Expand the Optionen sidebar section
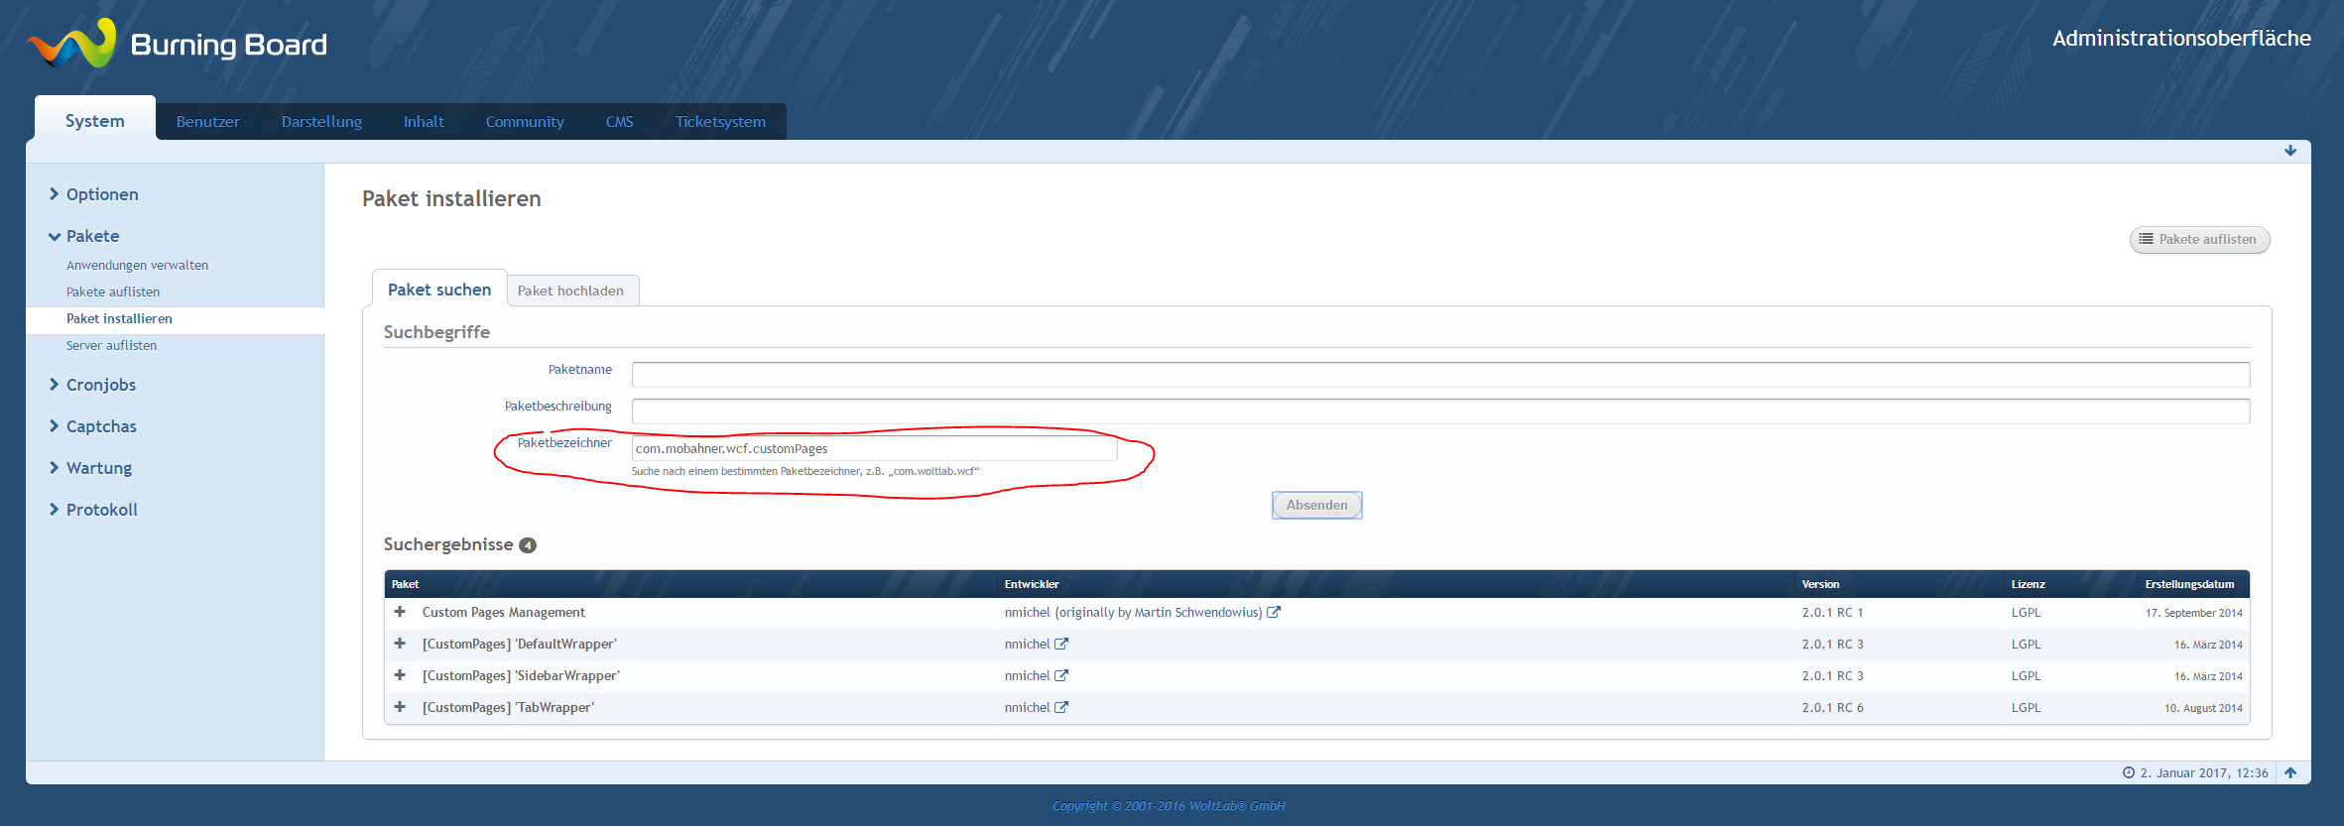This screenshot has width=2344, height=826. click(101, 194)
